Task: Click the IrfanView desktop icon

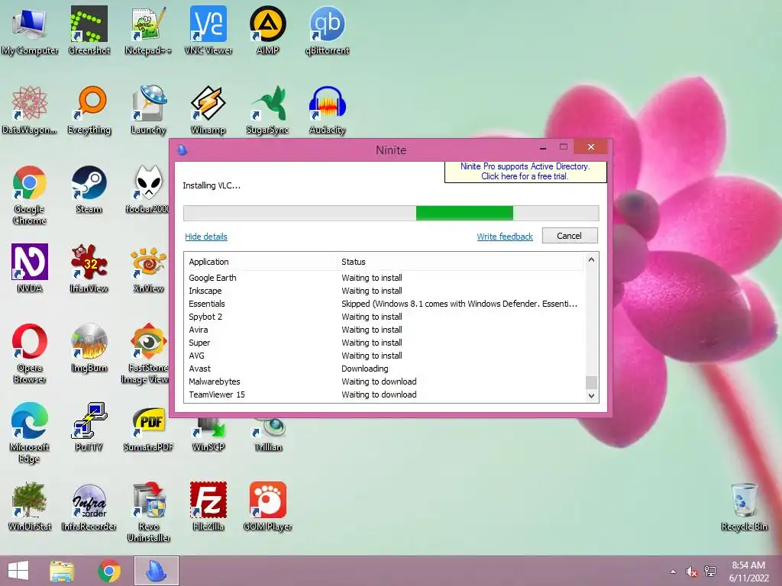Action: pos(89,268)
